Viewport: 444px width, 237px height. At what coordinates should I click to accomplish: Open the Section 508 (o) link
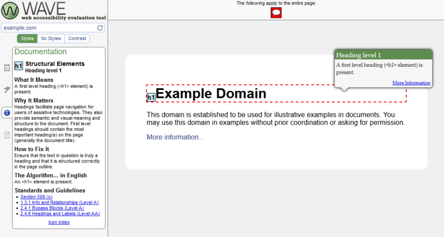click(x=36, y=197)
